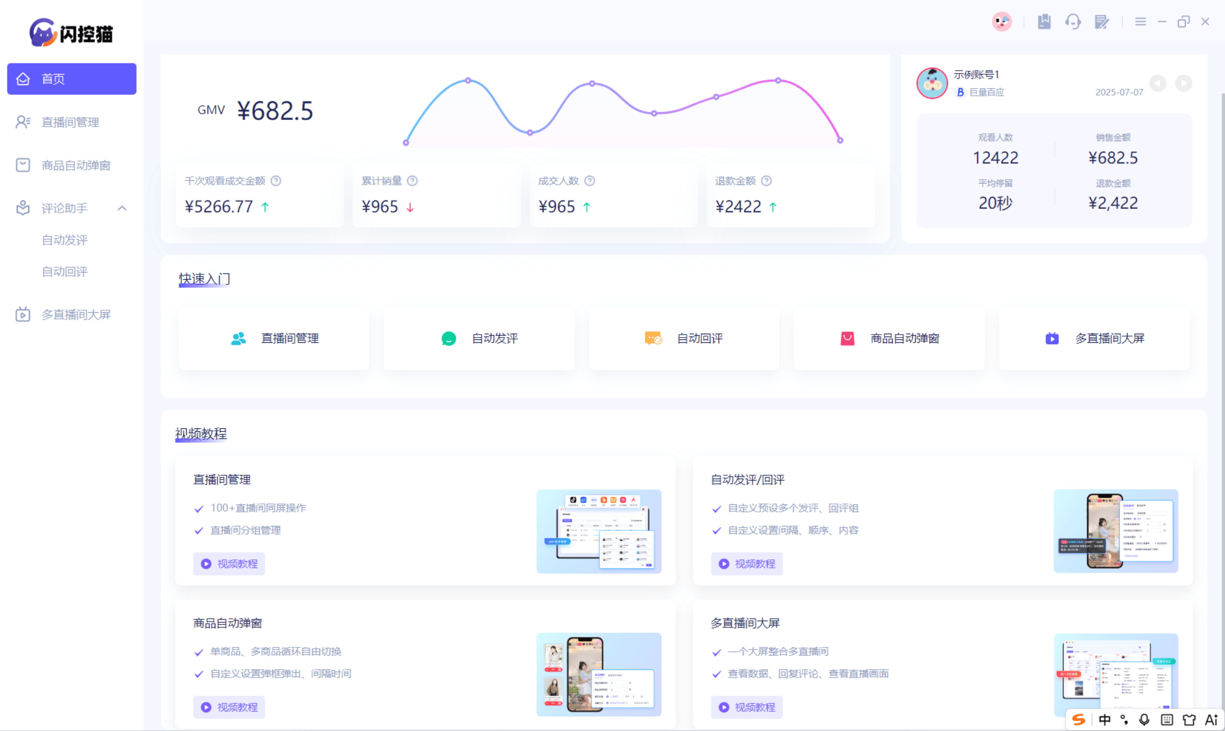Open the user avatar in title bar

click(x=1001, y=22)
